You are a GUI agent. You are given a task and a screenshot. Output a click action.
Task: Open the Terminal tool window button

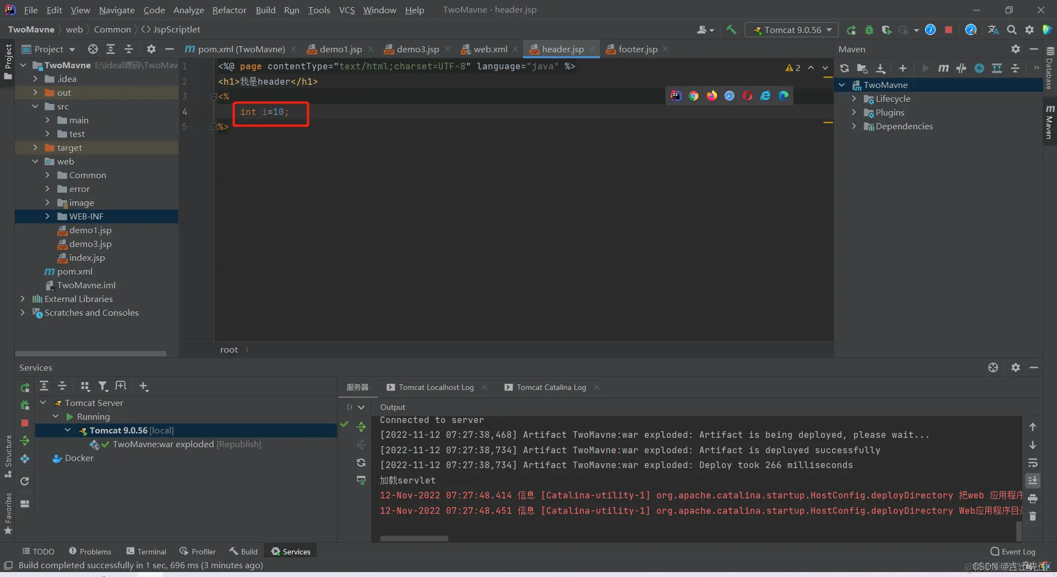coord(146,551)
